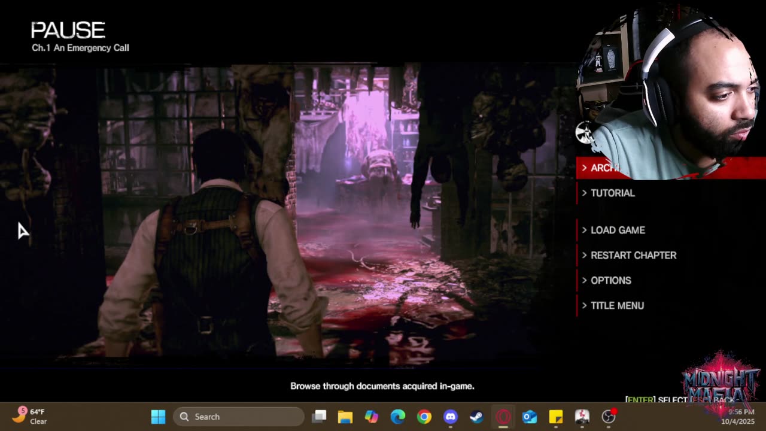The image size is (766, 431).
Task: Choose Load Game in the pause menu
Action: coord(618,230)
